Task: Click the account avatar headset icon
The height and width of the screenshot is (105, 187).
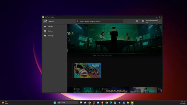Action: [x=143, y=21]
